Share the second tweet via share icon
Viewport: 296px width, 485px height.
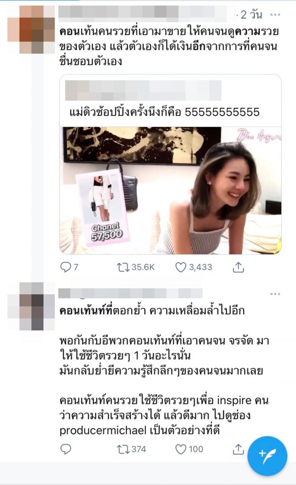[x=238, y=449]
